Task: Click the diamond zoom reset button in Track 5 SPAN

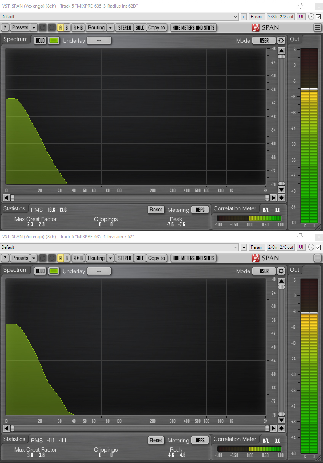Action: [x=281, y=198]
